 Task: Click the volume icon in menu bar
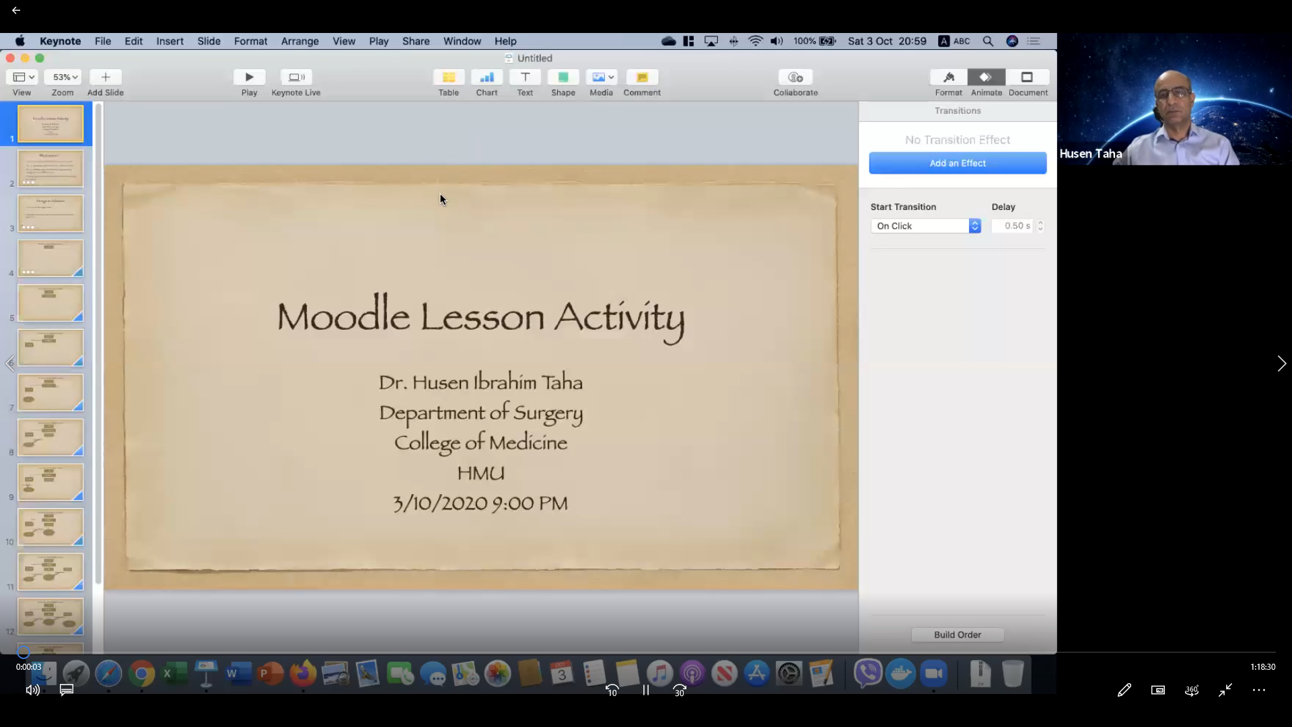[777, 41]
